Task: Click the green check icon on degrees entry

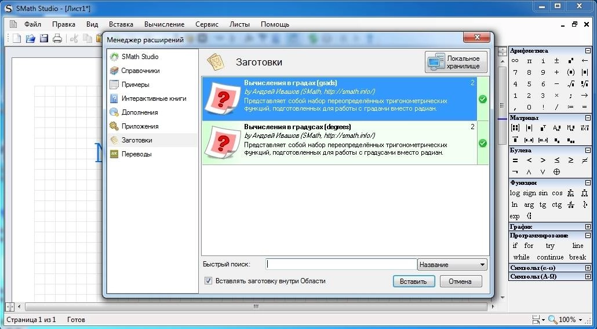Action: [483, 143]
